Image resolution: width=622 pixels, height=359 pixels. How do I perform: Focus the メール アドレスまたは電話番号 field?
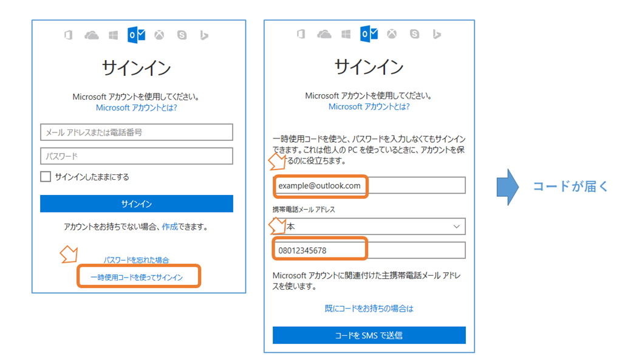pyautogui.click(x=137, y=132)
